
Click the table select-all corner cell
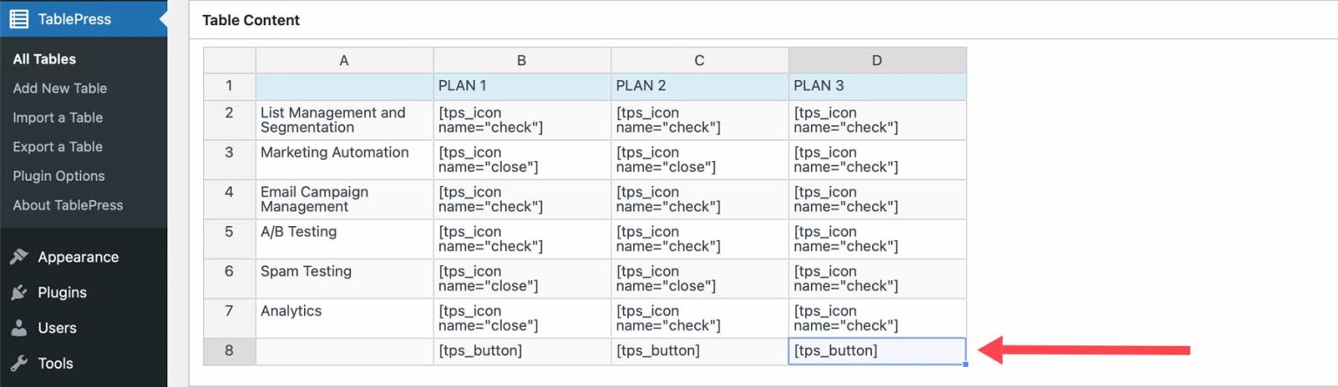coord(229,60)
